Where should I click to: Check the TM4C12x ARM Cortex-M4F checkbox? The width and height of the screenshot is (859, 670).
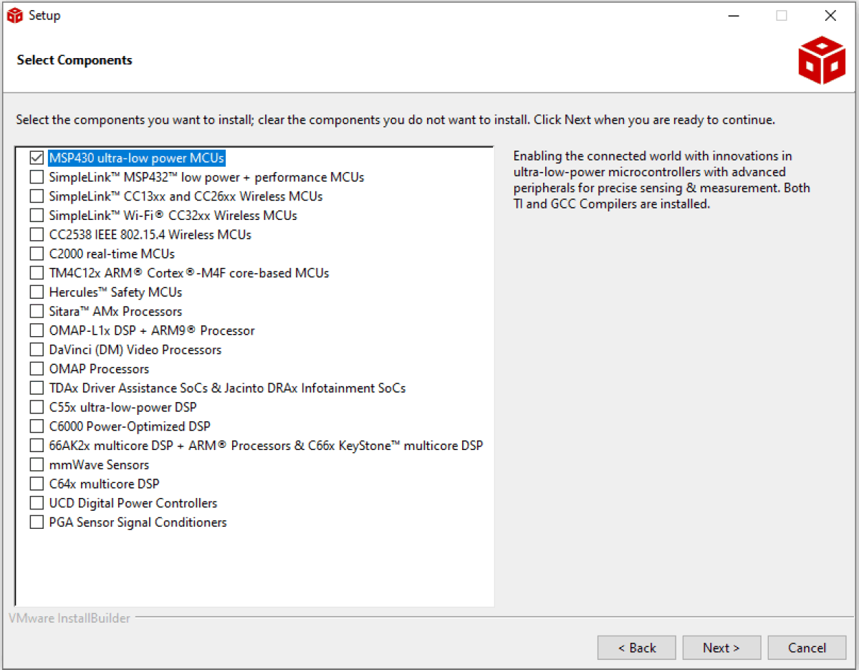37,273
